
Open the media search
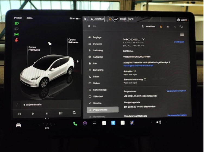74,113
